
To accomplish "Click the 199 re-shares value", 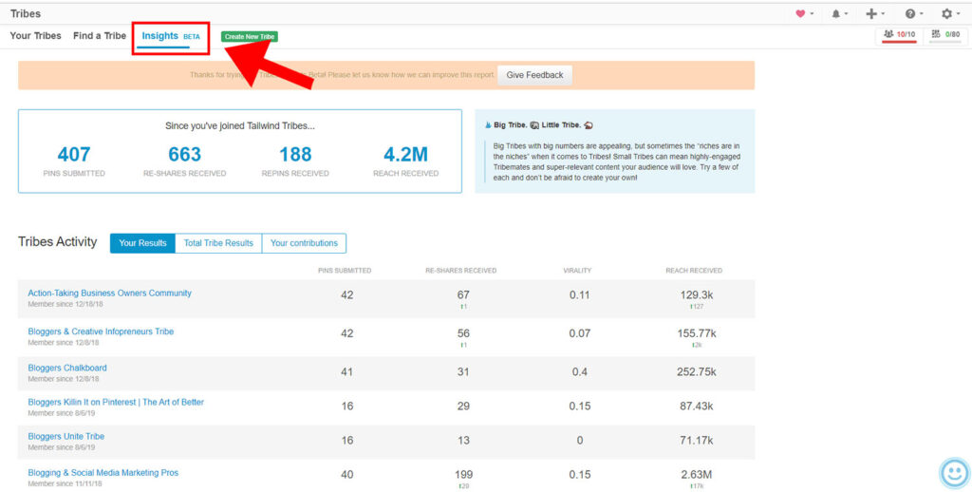I will click(x=463, y=475).
